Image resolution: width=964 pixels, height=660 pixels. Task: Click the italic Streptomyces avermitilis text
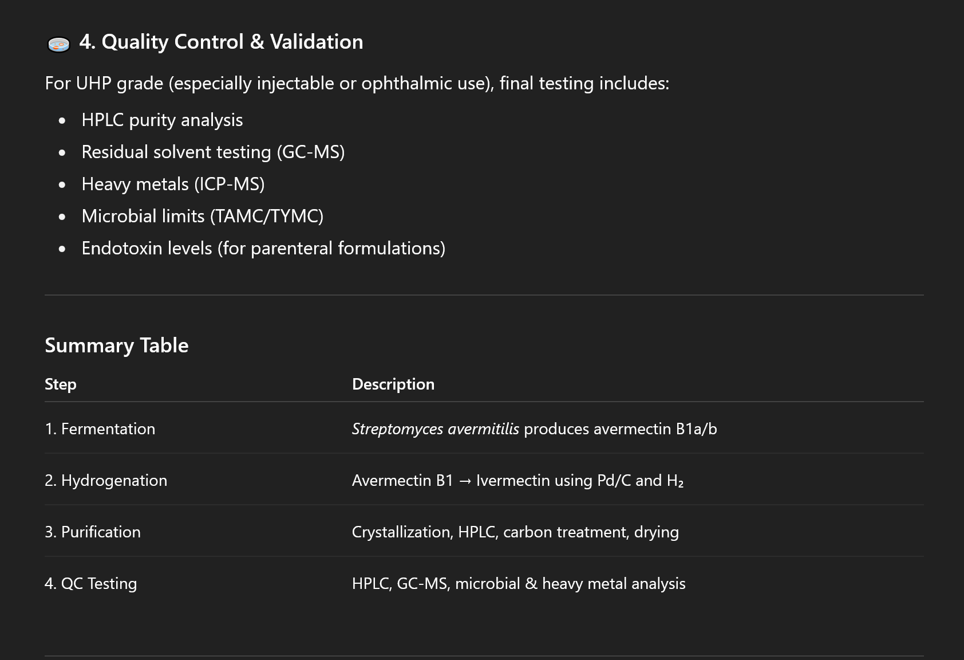click(x=435, y=429)
